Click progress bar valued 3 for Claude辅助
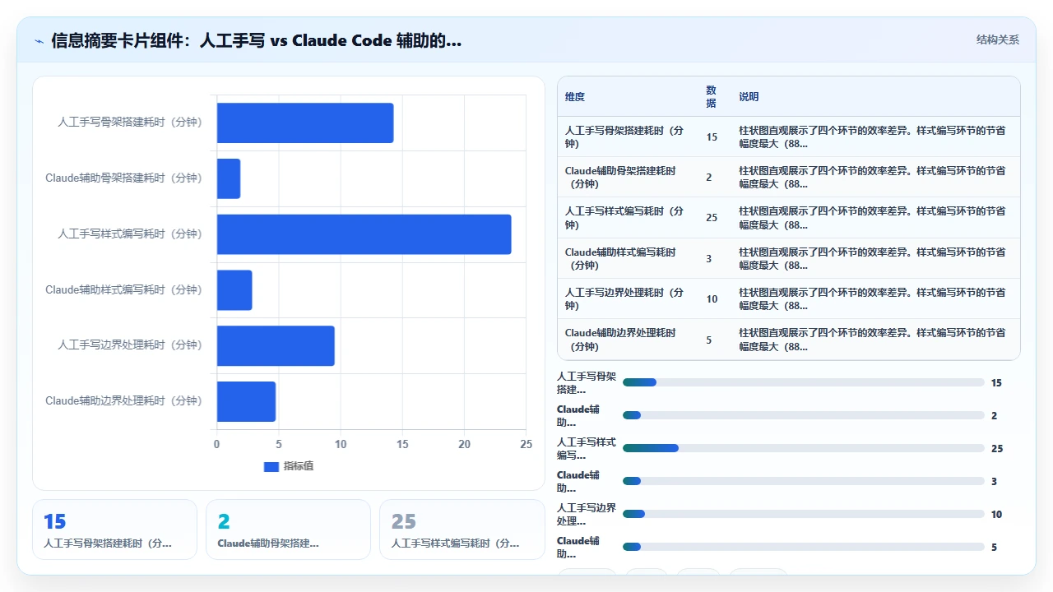This screenshot has height=592, width=1053. click(x=804, y=481)
